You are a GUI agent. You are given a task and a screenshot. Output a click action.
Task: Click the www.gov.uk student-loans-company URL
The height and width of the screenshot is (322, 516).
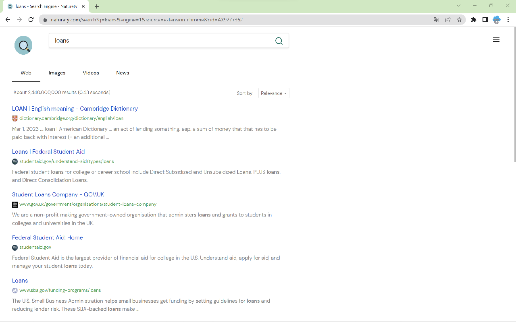pos(88,204)
